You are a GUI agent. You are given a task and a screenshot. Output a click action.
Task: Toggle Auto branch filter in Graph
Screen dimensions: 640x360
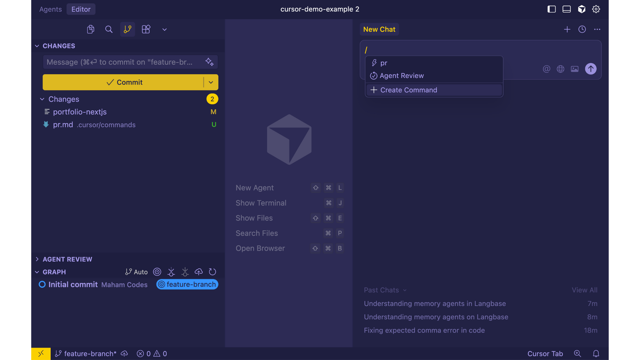click(x=136, y=272)
